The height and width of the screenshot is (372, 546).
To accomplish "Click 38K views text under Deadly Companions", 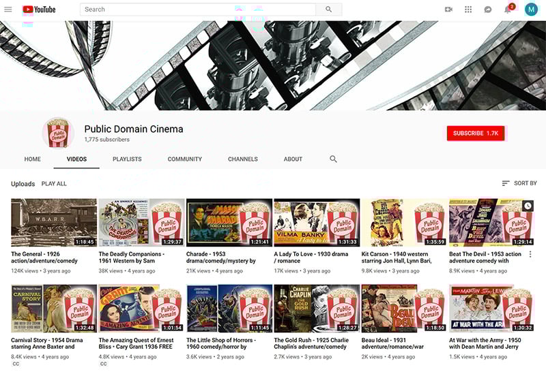I will [x=111, y=271].
